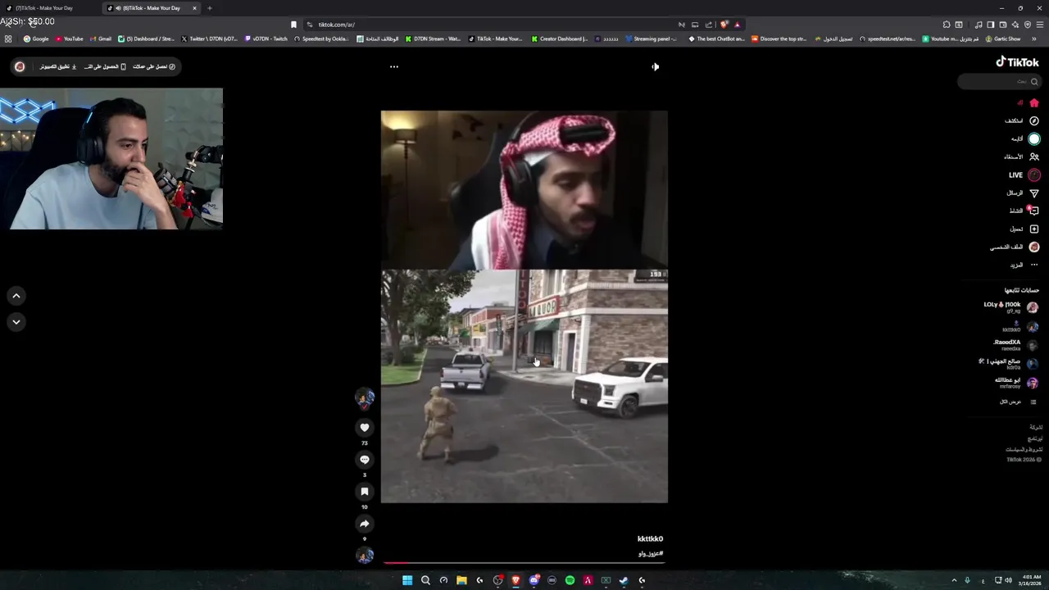Show hidden system tray icons

(954, 580)
